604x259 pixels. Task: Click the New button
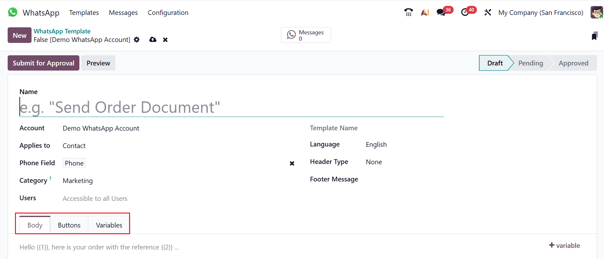tap(19, 35)
